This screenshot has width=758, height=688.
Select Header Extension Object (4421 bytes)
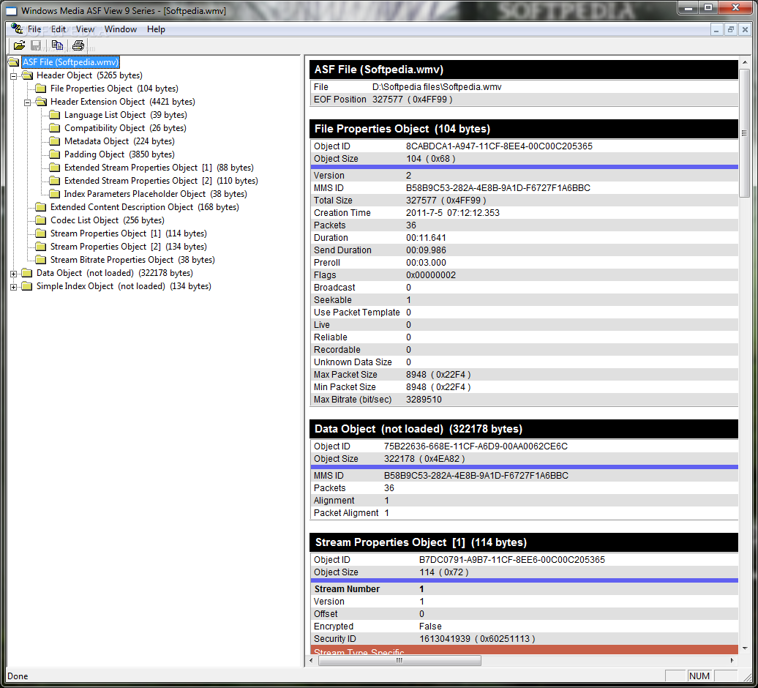coord(123,102)
